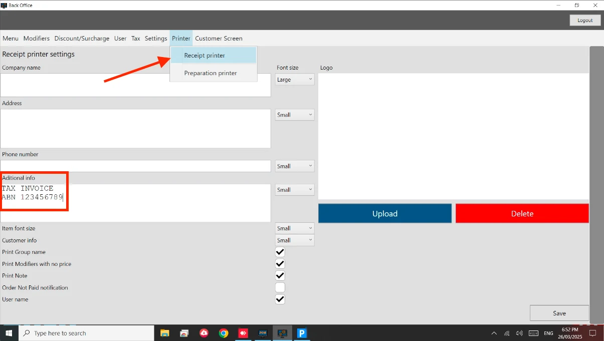Enable the Order Not Paid notification checkbox
The height and width of the screenshot is (341, 604).
click(280, 287)
